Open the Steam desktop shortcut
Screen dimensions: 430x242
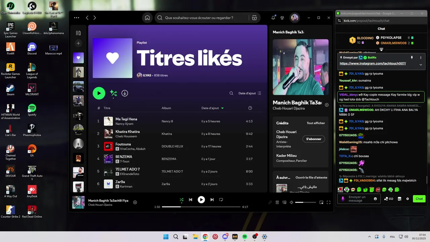pyautogui.click(x=10, y=89)
